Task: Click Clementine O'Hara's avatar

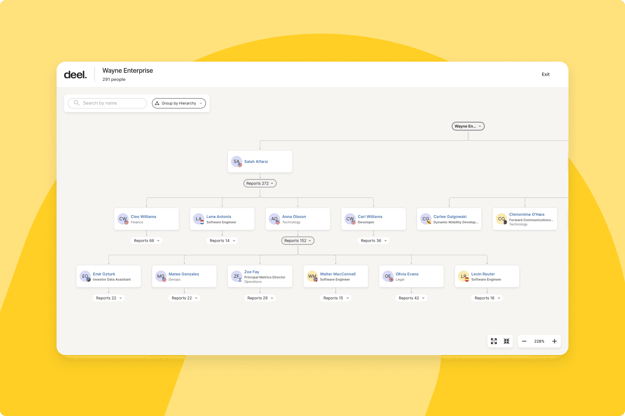Action: coord(501,219)
